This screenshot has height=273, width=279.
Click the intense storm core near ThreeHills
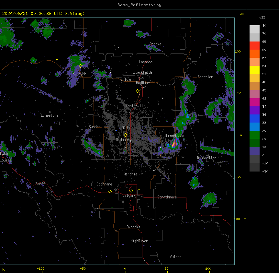coord(175,143)
